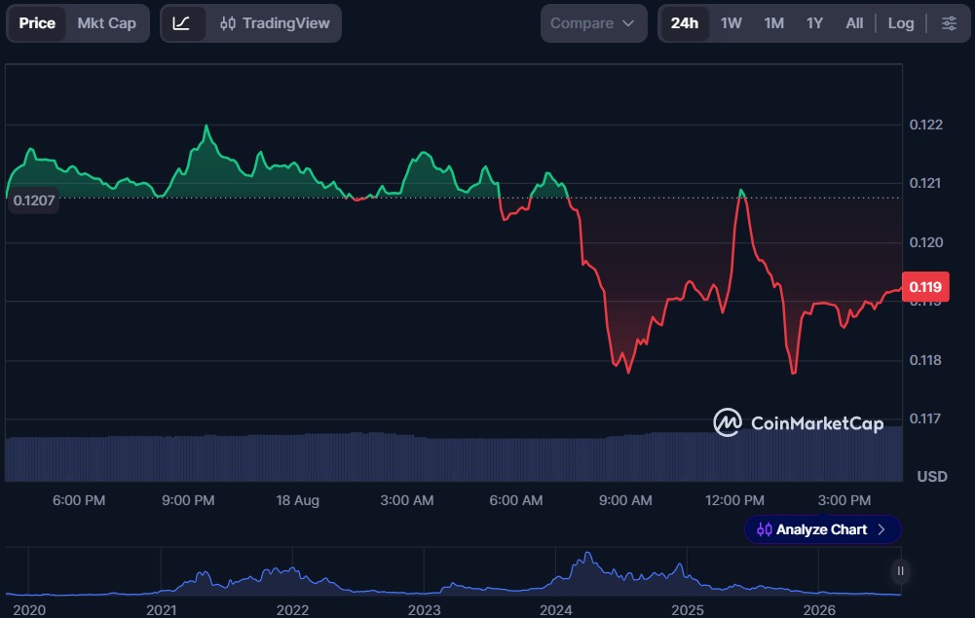The height and width of the screenshot is (618, 975).
Task: Open the Compare dropdown
Action: coord(593,23)
